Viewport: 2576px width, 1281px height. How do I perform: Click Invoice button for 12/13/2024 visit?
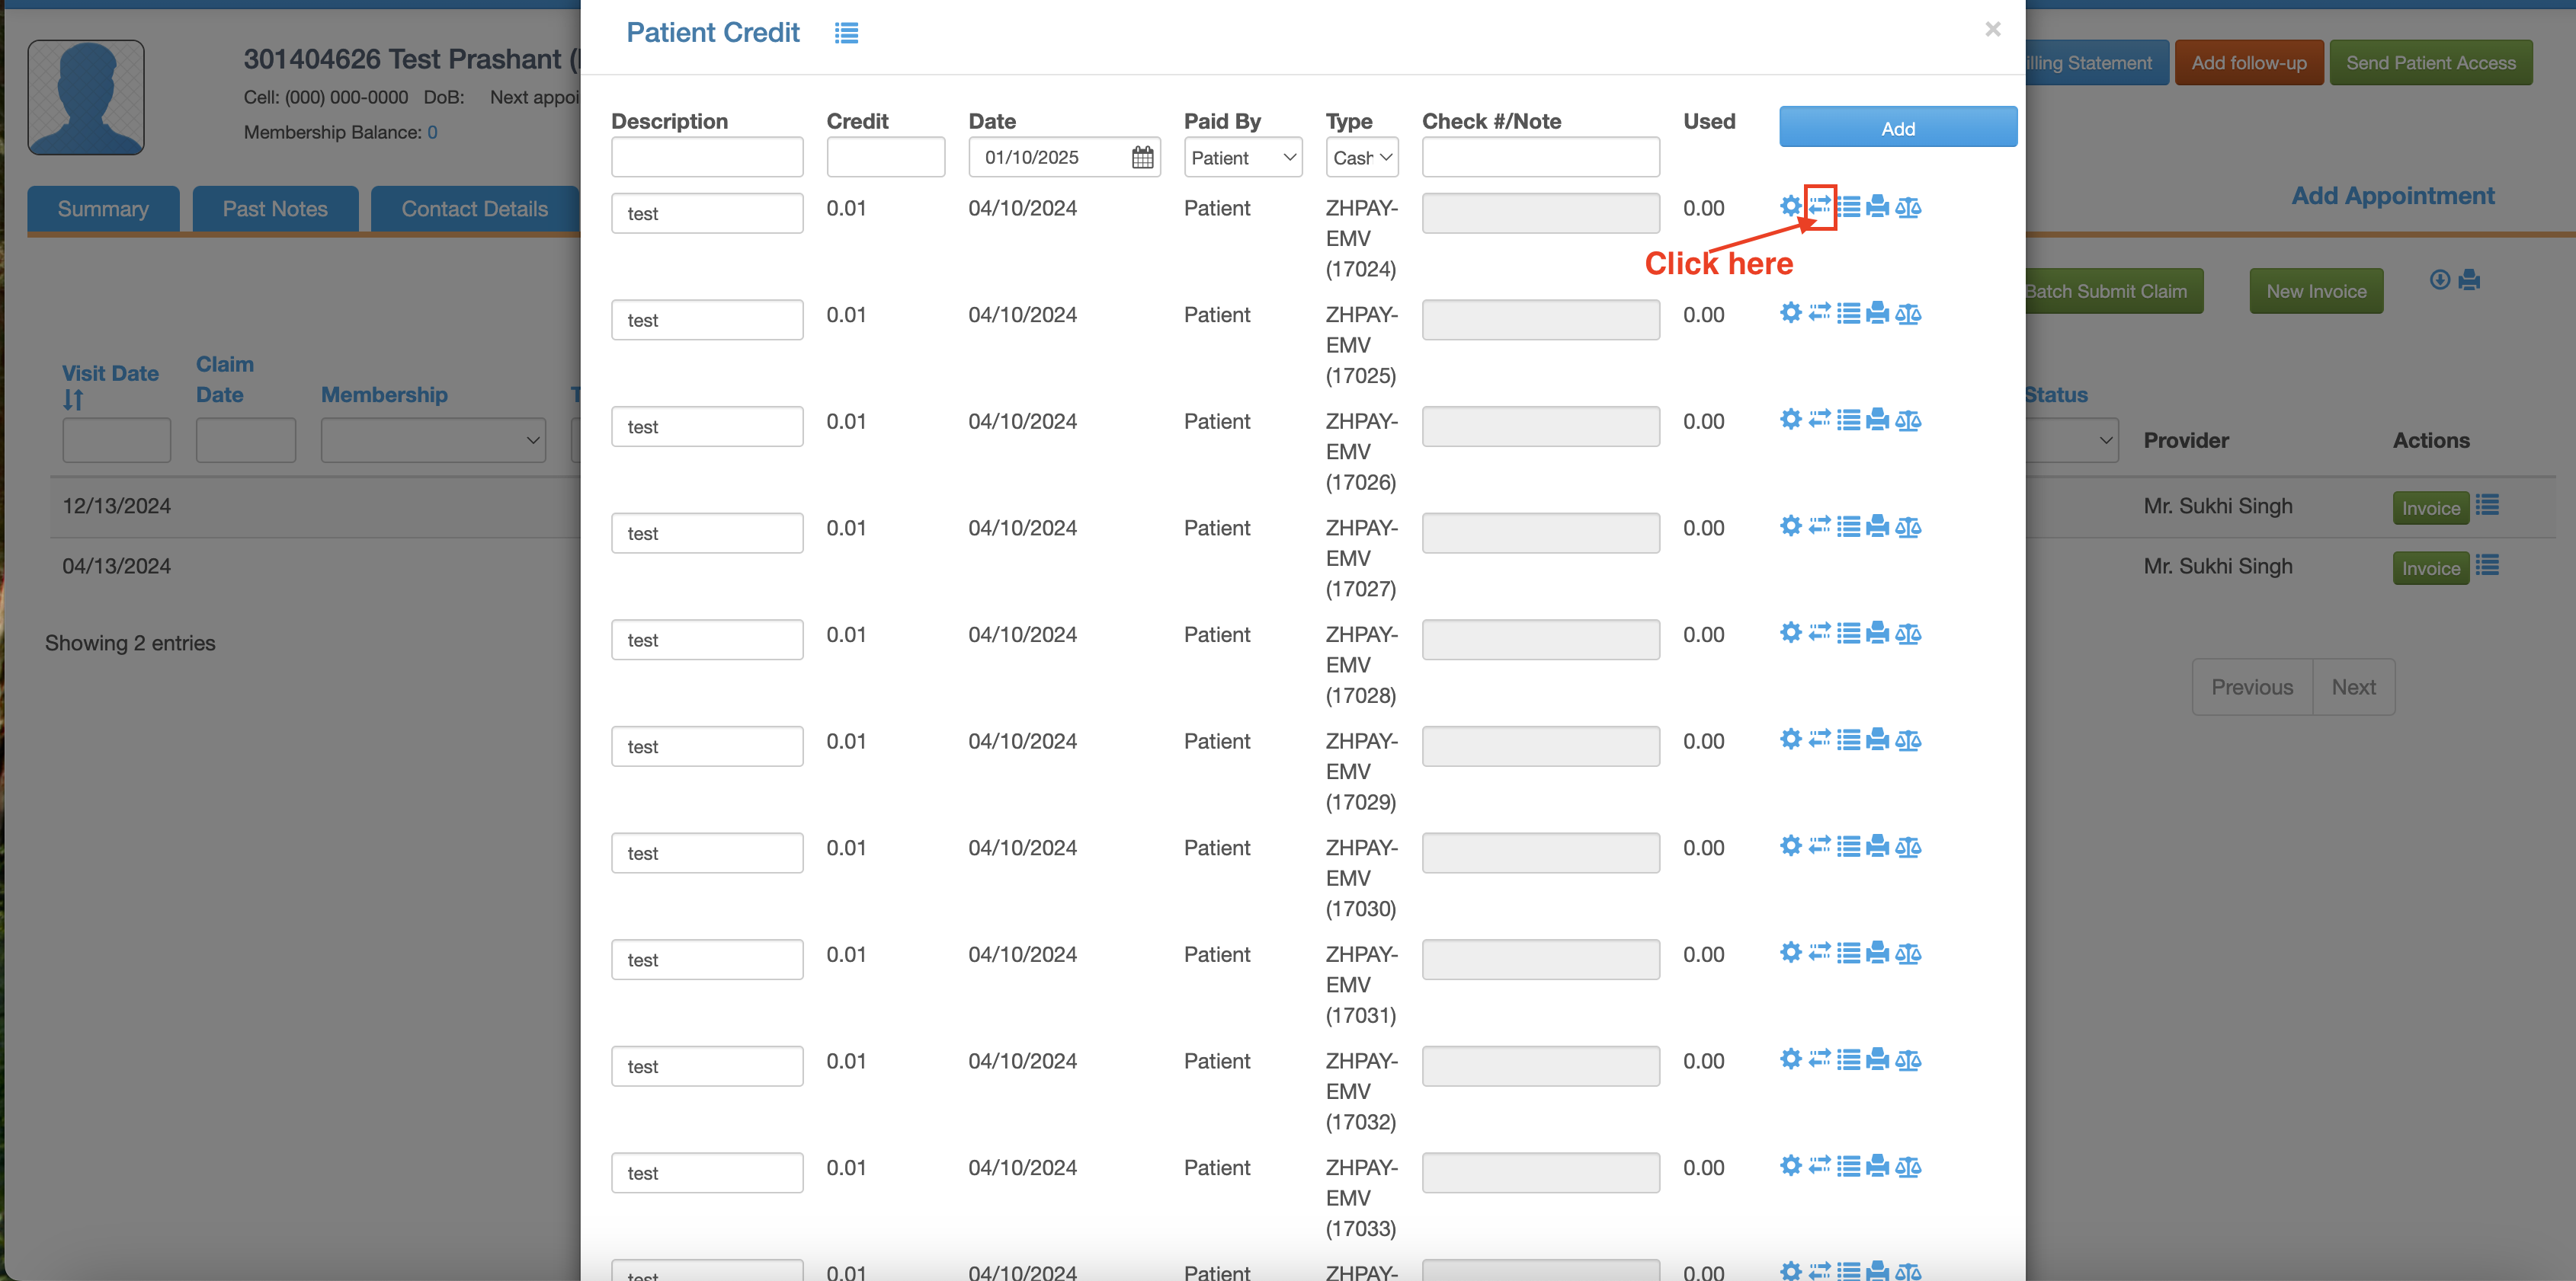[2431, 508]
